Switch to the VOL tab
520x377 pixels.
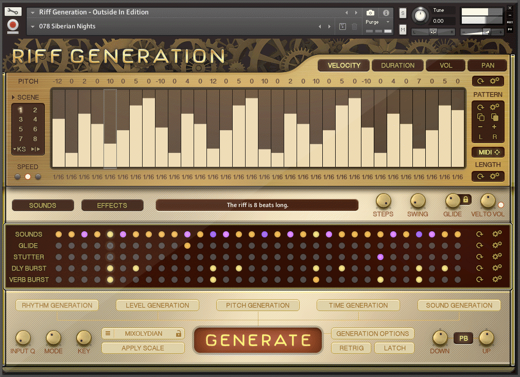pyautogui.click(x=446, y=65)
